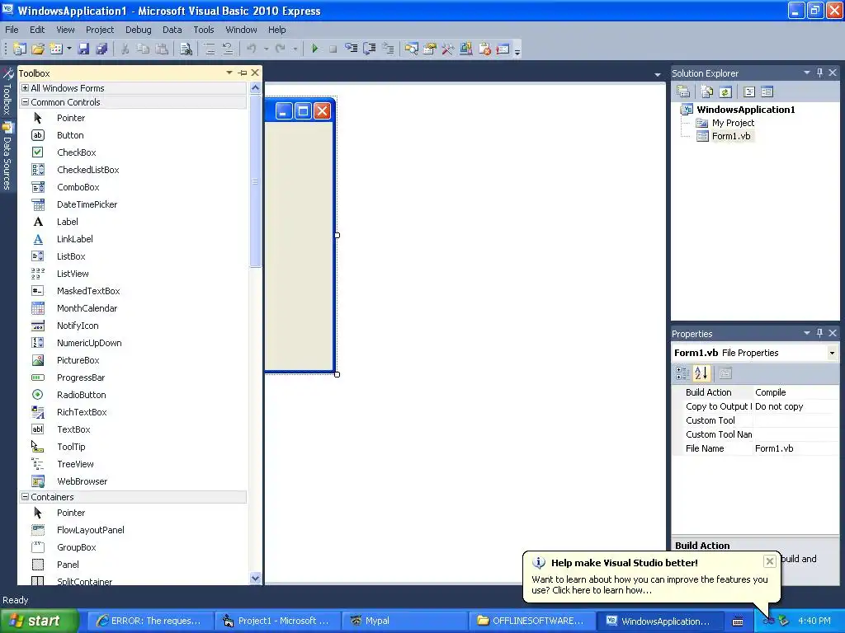Switch to Mypal taskbar window
The image size is (845, 633).
pyautogui.click(x=405, y=621)
